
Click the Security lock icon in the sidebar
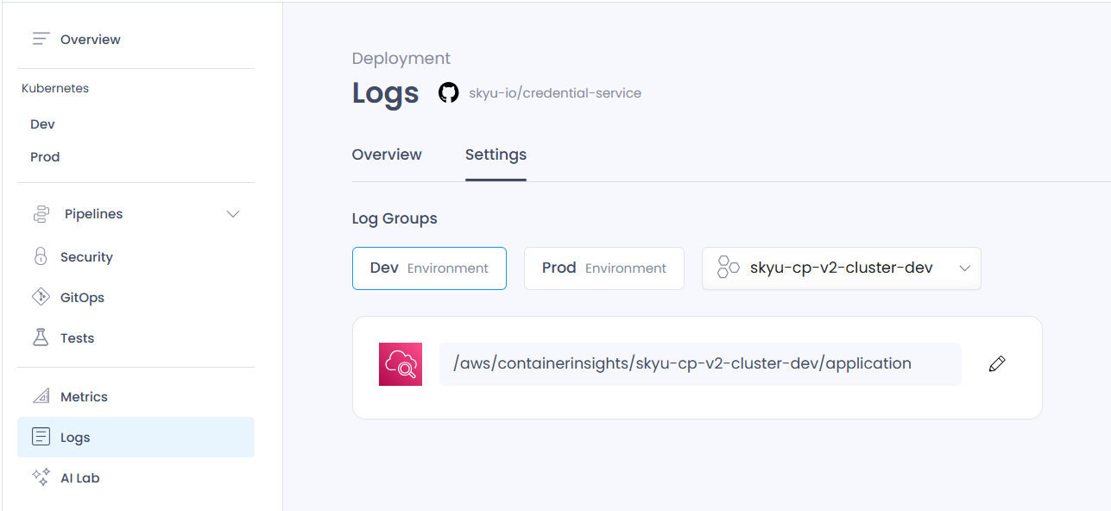[41, 256]
